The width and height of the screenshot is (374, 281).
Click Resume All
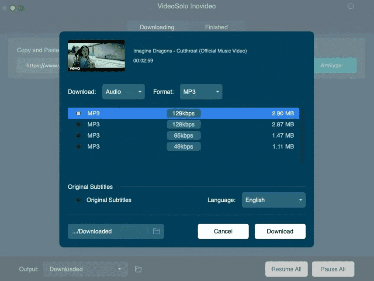(x=286, y=269)
